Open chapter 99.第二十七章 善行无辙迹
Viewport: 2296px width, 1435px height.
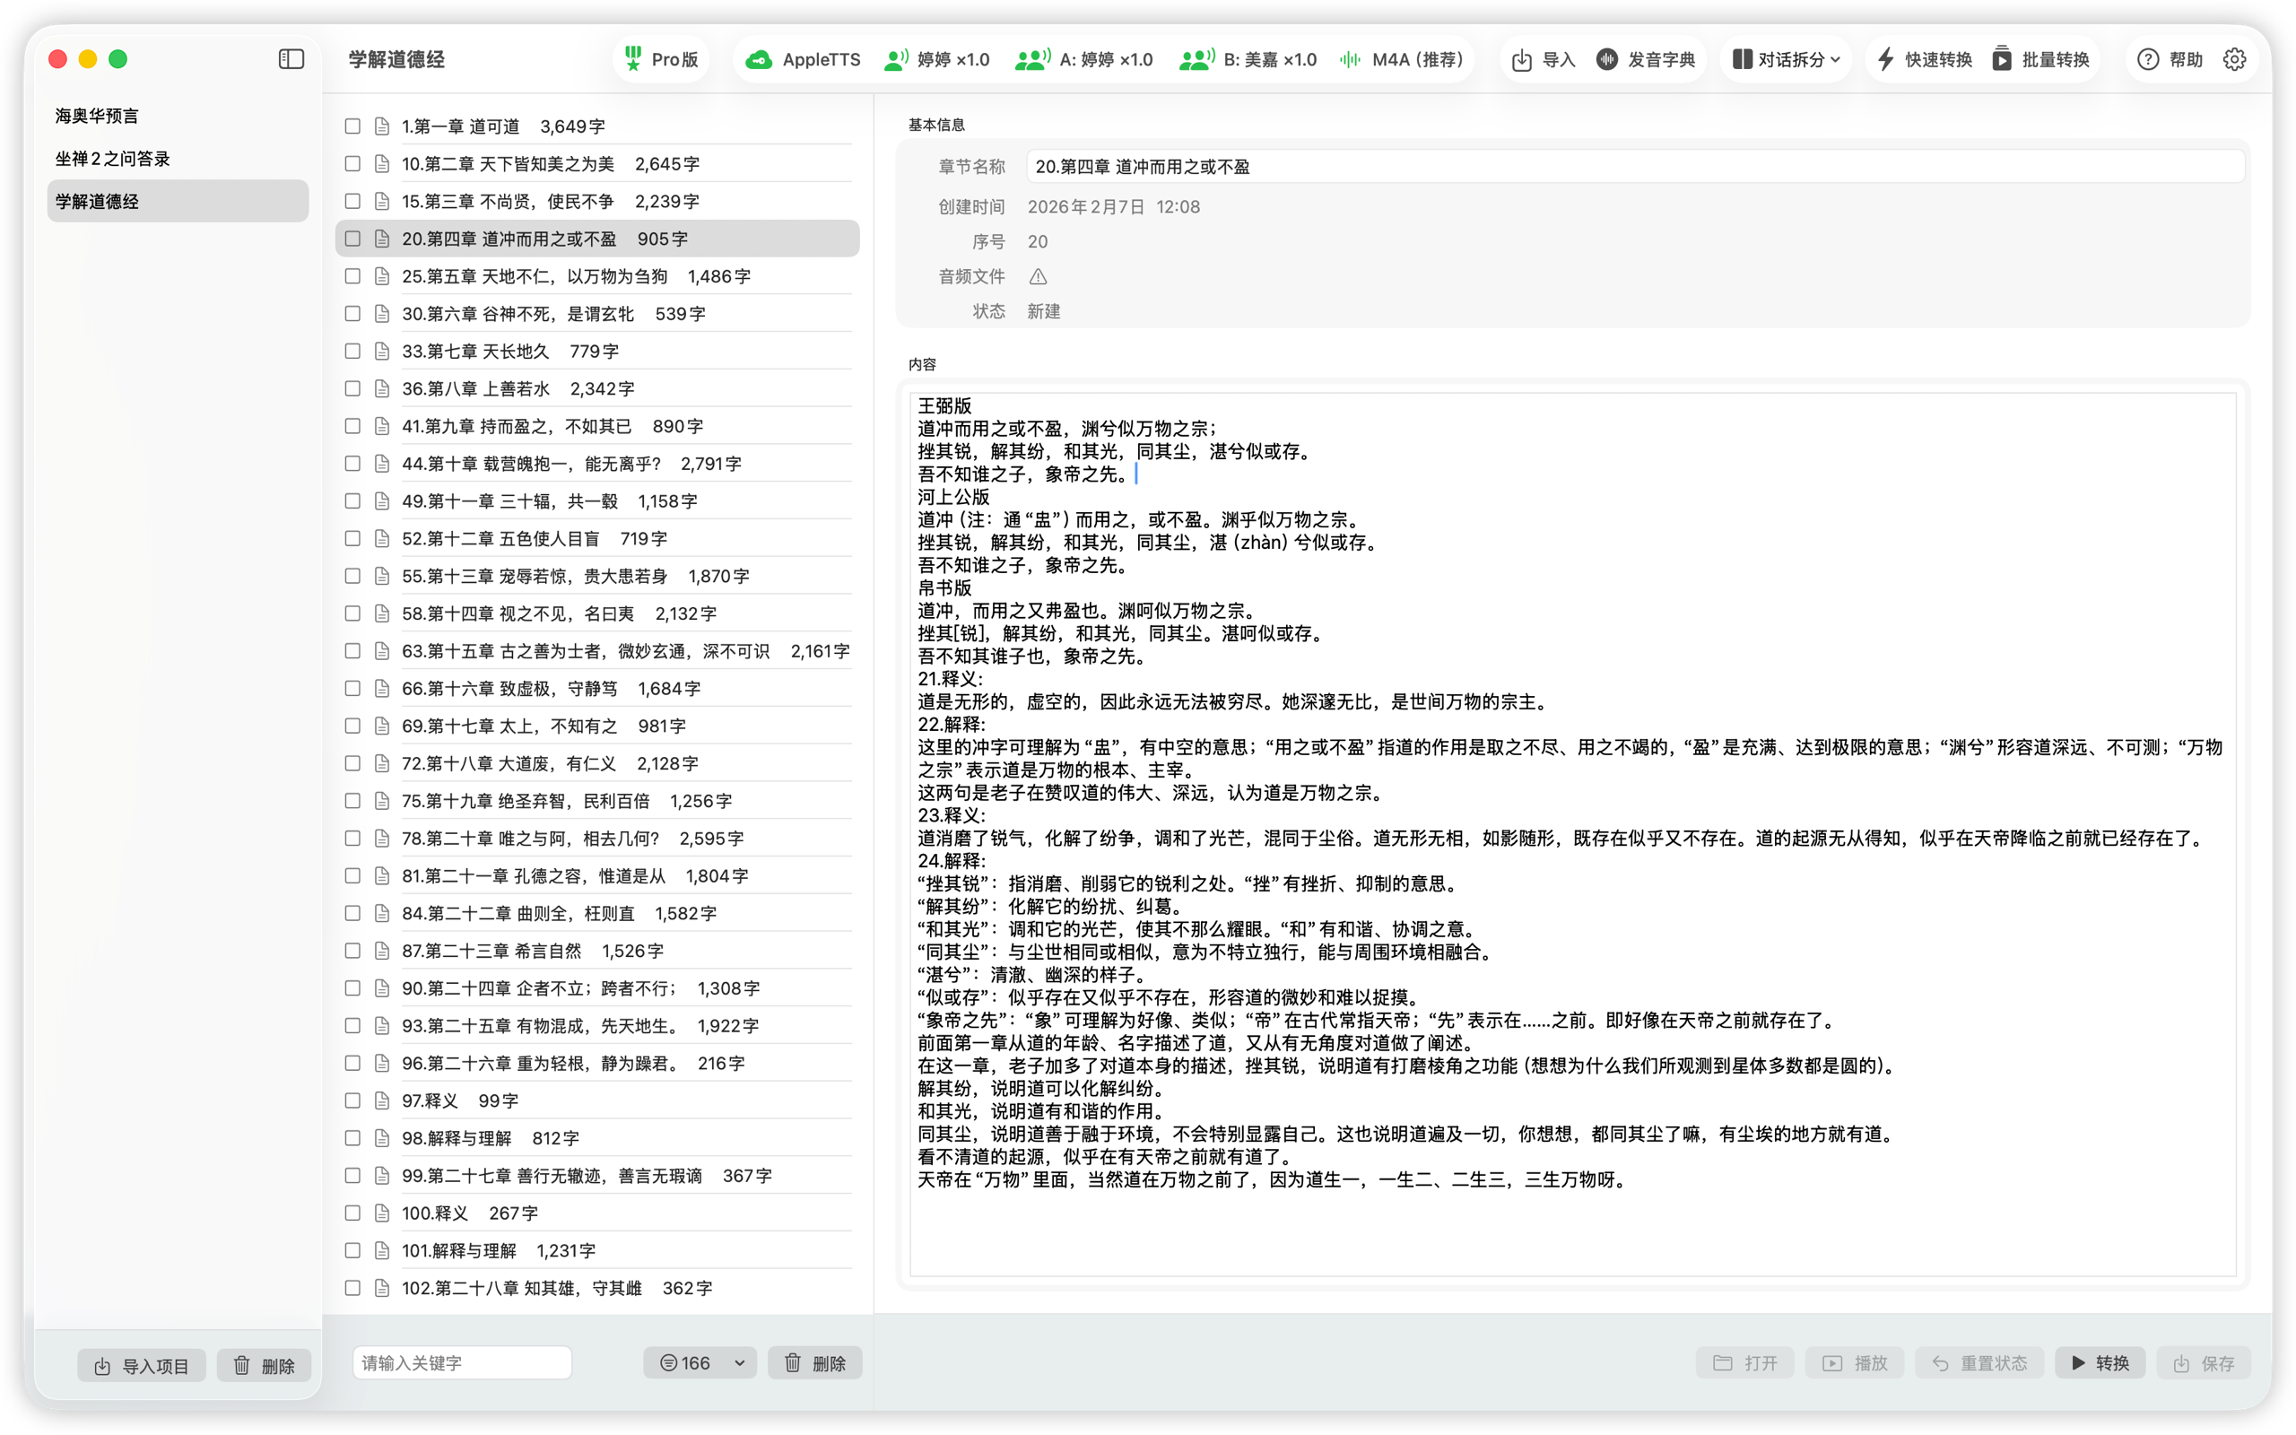pyautogui.click(x=597, y=1175)
